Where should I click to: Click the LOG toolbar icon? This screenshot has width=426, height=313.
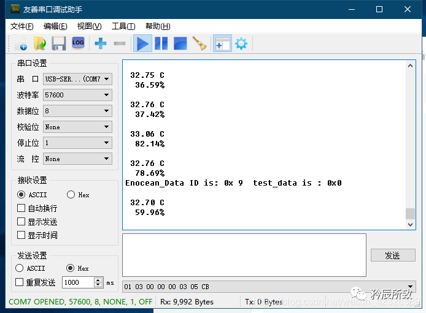click(x=78, y=43)
